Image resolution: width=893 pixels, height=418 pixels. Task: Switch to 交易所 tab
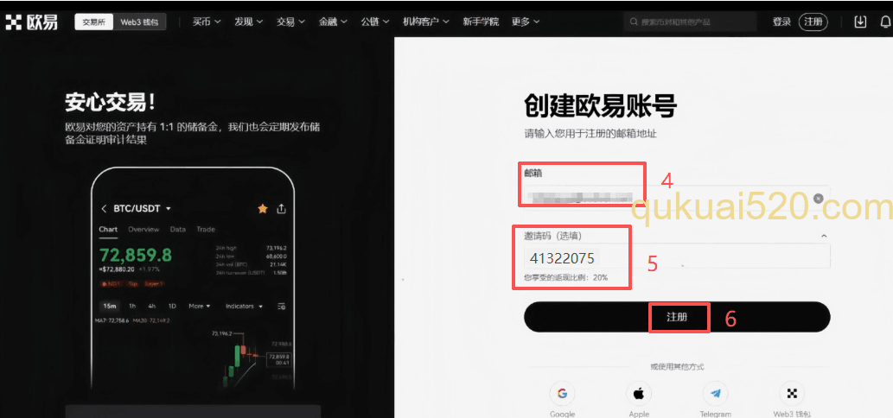coord(94,22)
